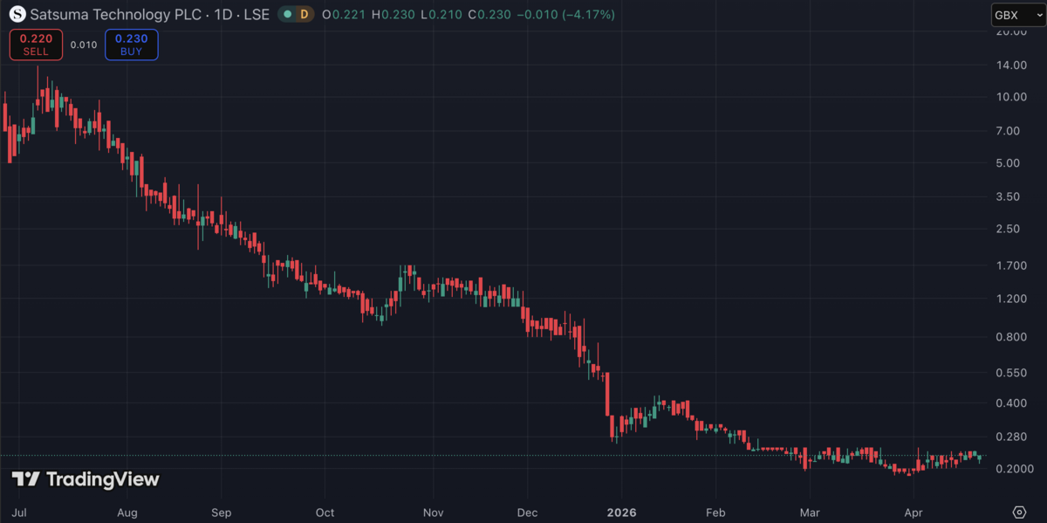Click the 2026 label on time axis
This screenshot has width=1047, height=523.
pos(622,513)
